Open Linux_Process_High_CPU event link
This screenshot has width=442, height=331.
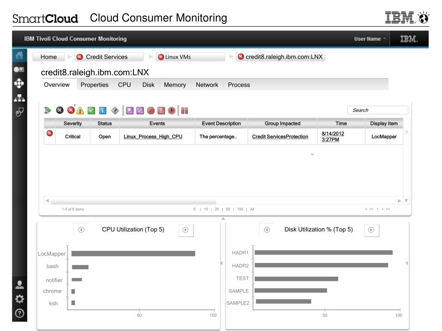tap(153, 137)
